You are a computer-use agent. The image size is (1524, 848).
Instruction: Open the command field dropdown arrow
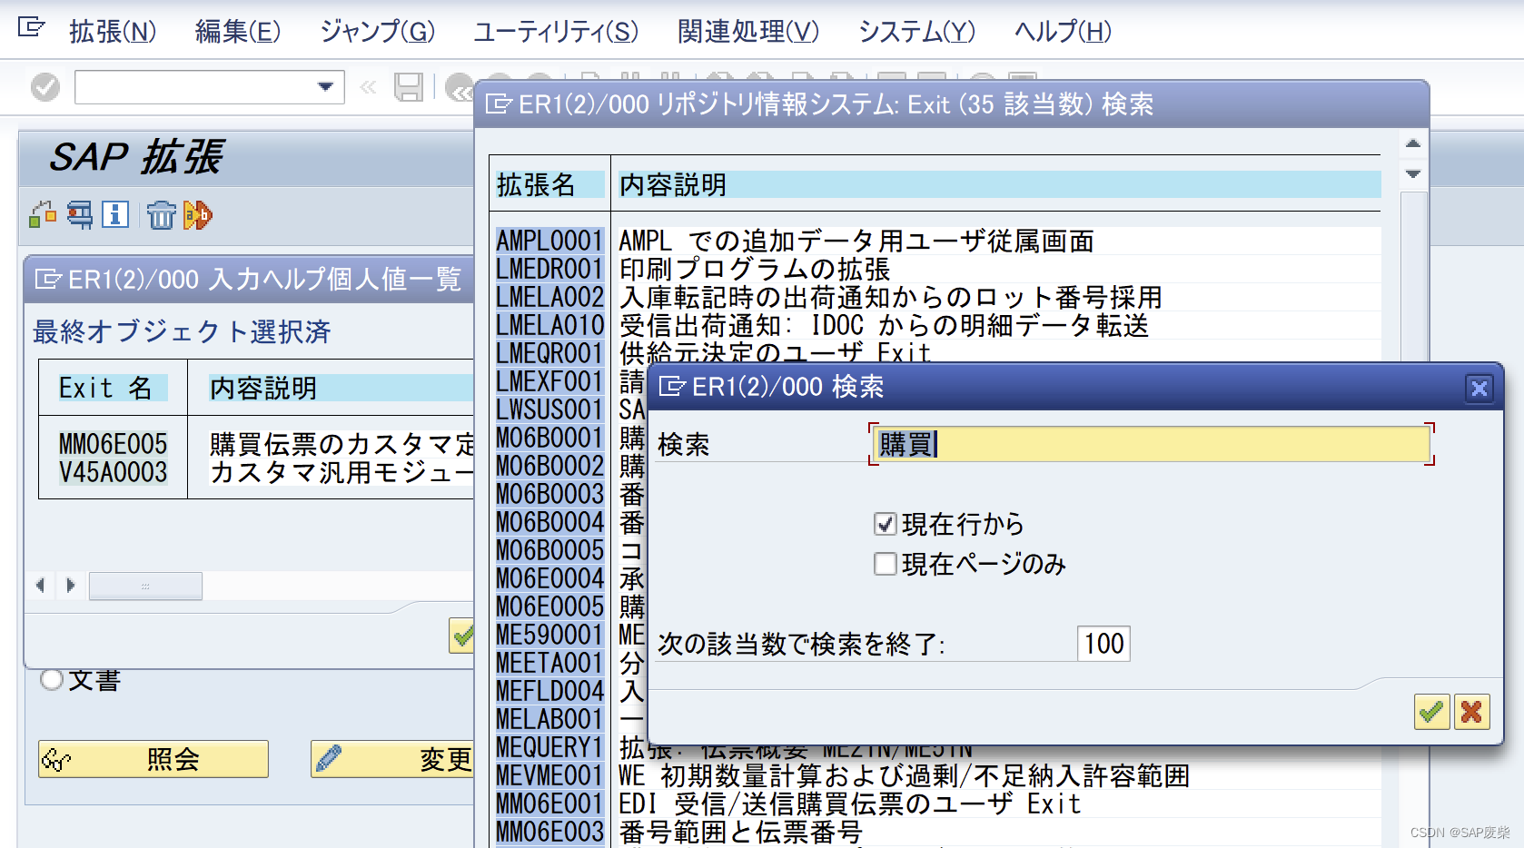(325, 87)
